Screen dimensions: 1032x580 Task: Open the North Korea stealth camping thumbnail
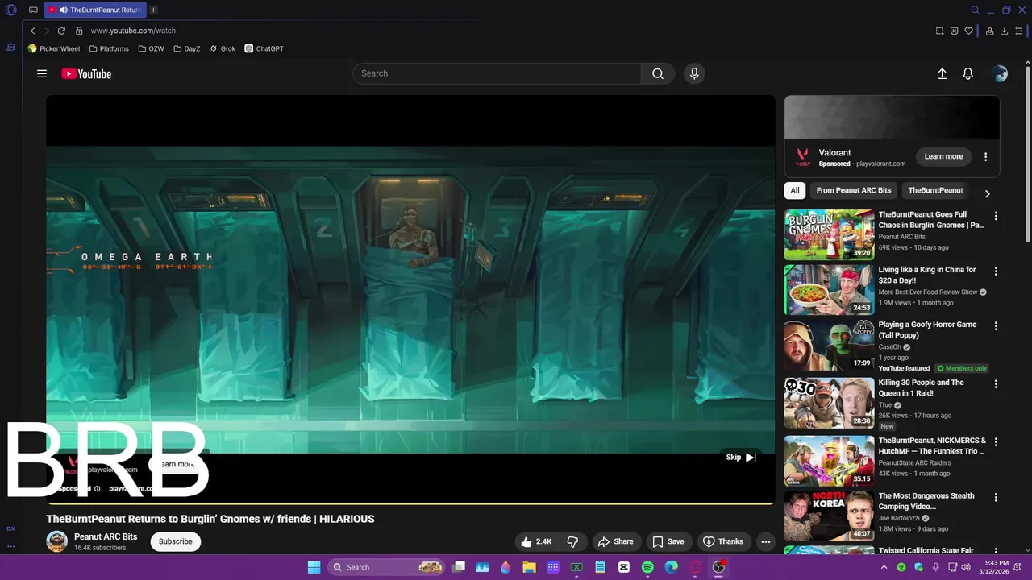coord(829,516)
